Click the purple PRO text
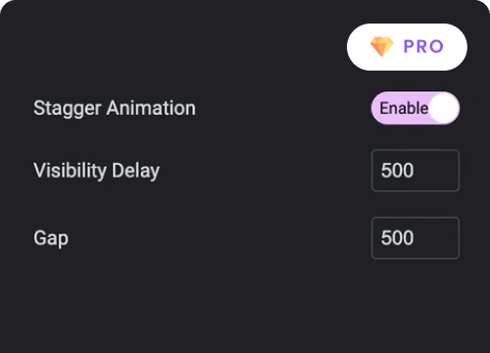 [x=423, y=46]
